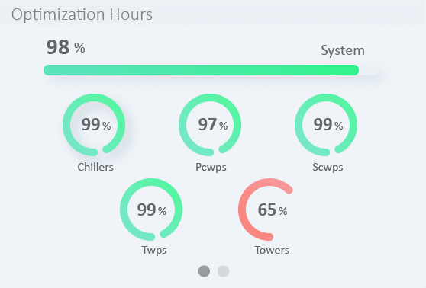Click the System green progress bar
Screen dimensions: 426x288
(x=211, y=70)
